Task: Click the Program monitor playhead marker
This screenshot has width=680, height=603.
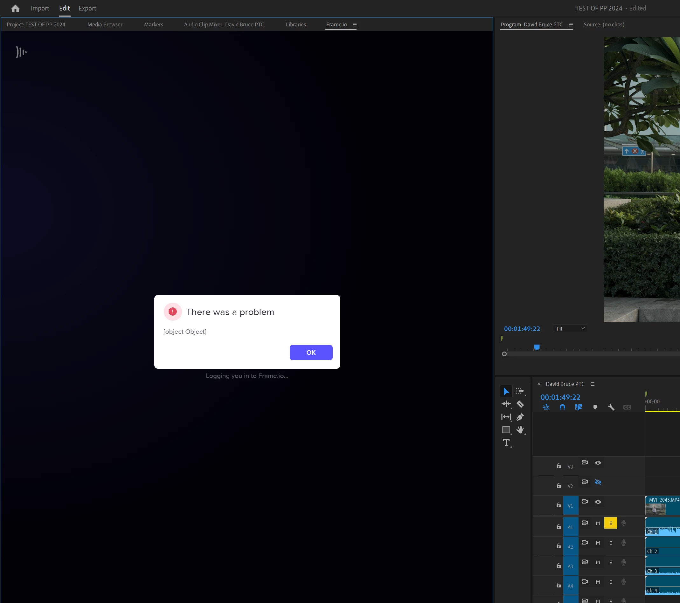Action: pyautogui.click(x=537, y=347)
